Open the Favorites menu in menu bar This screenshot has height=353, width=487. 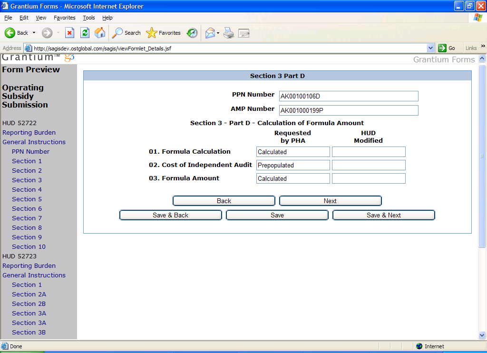pyautogui.click(x=64, y=18)
